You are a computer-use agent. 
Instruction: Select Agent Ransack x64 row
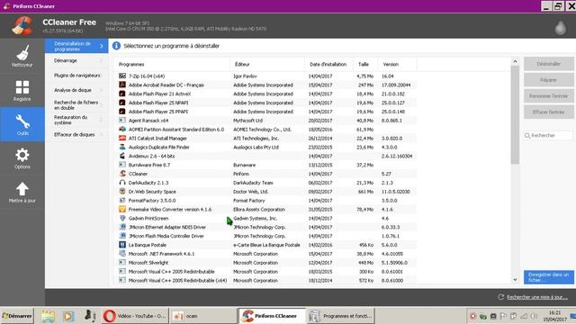[x=265, y=121]
